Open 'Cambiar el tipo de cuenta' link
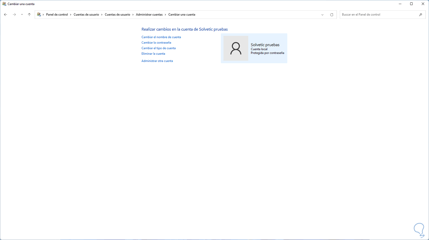The height and width of the screenshot is (240, 429). click(x=158, y=48)
